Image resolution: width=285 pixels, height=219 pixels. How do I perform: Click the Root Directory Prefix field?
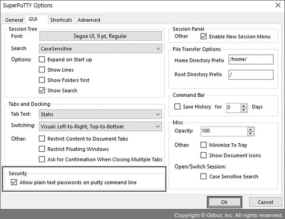tap(250, 75)
